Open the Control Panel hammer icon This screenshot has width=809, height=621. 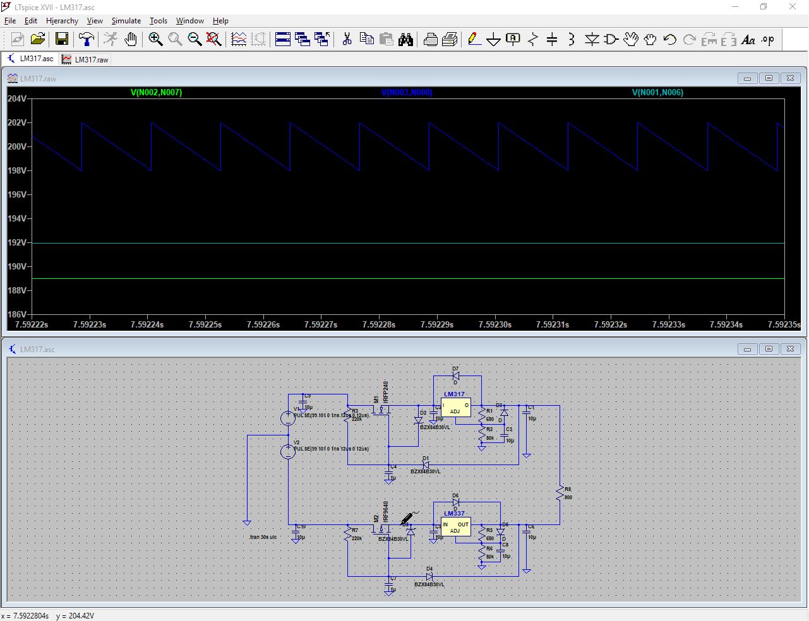[x=87, y=40]
